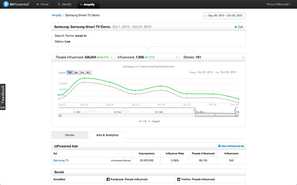Click the 0.38% influence rate cell

click(x=175, y=160)
